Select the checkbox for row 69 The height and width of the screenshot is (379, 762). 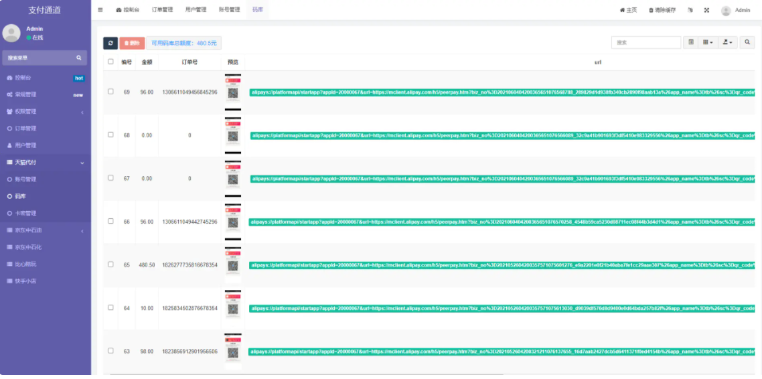(x=110, y=92)
